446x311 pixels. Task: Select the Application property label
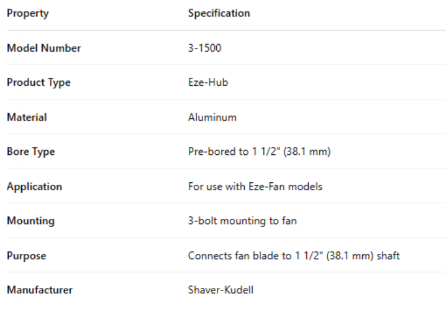tap(34, 186)
